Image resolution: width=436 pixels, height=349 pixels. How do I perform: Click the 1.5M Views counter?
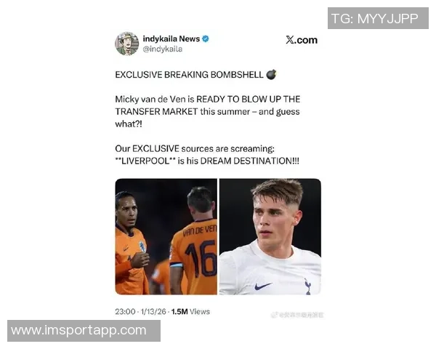[x=190, y=311]
